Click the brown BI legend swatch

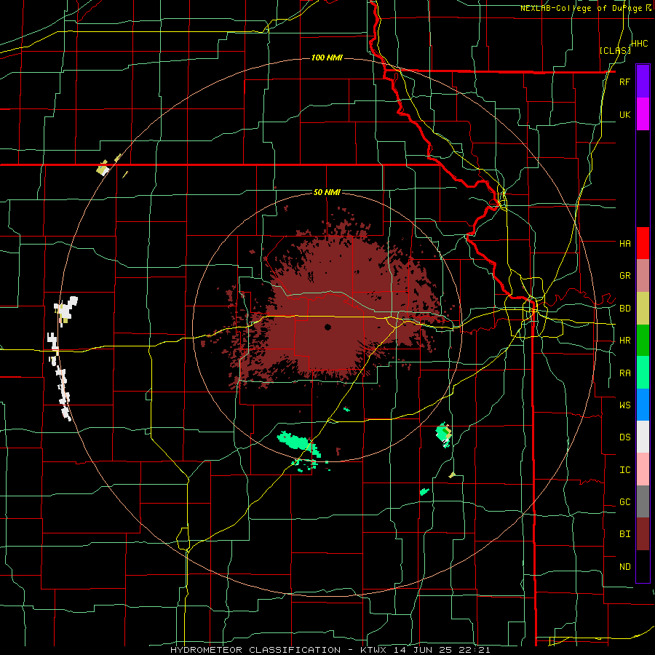[x=643, y=534]
